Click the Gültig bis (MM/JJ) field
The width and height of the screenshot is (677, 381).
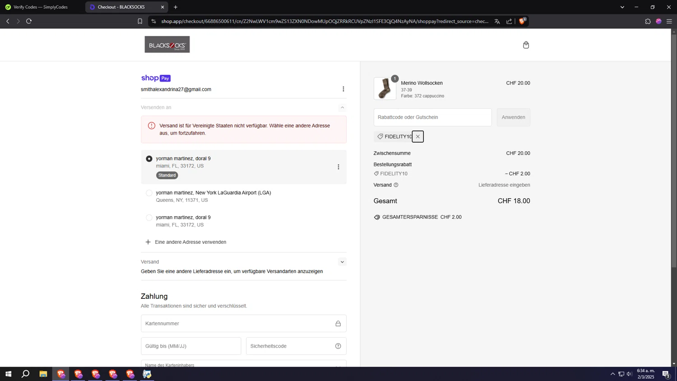[191, 346]
